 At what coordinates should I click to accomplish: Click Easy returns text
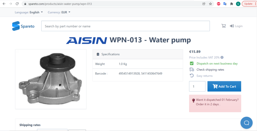click(205, 76)
